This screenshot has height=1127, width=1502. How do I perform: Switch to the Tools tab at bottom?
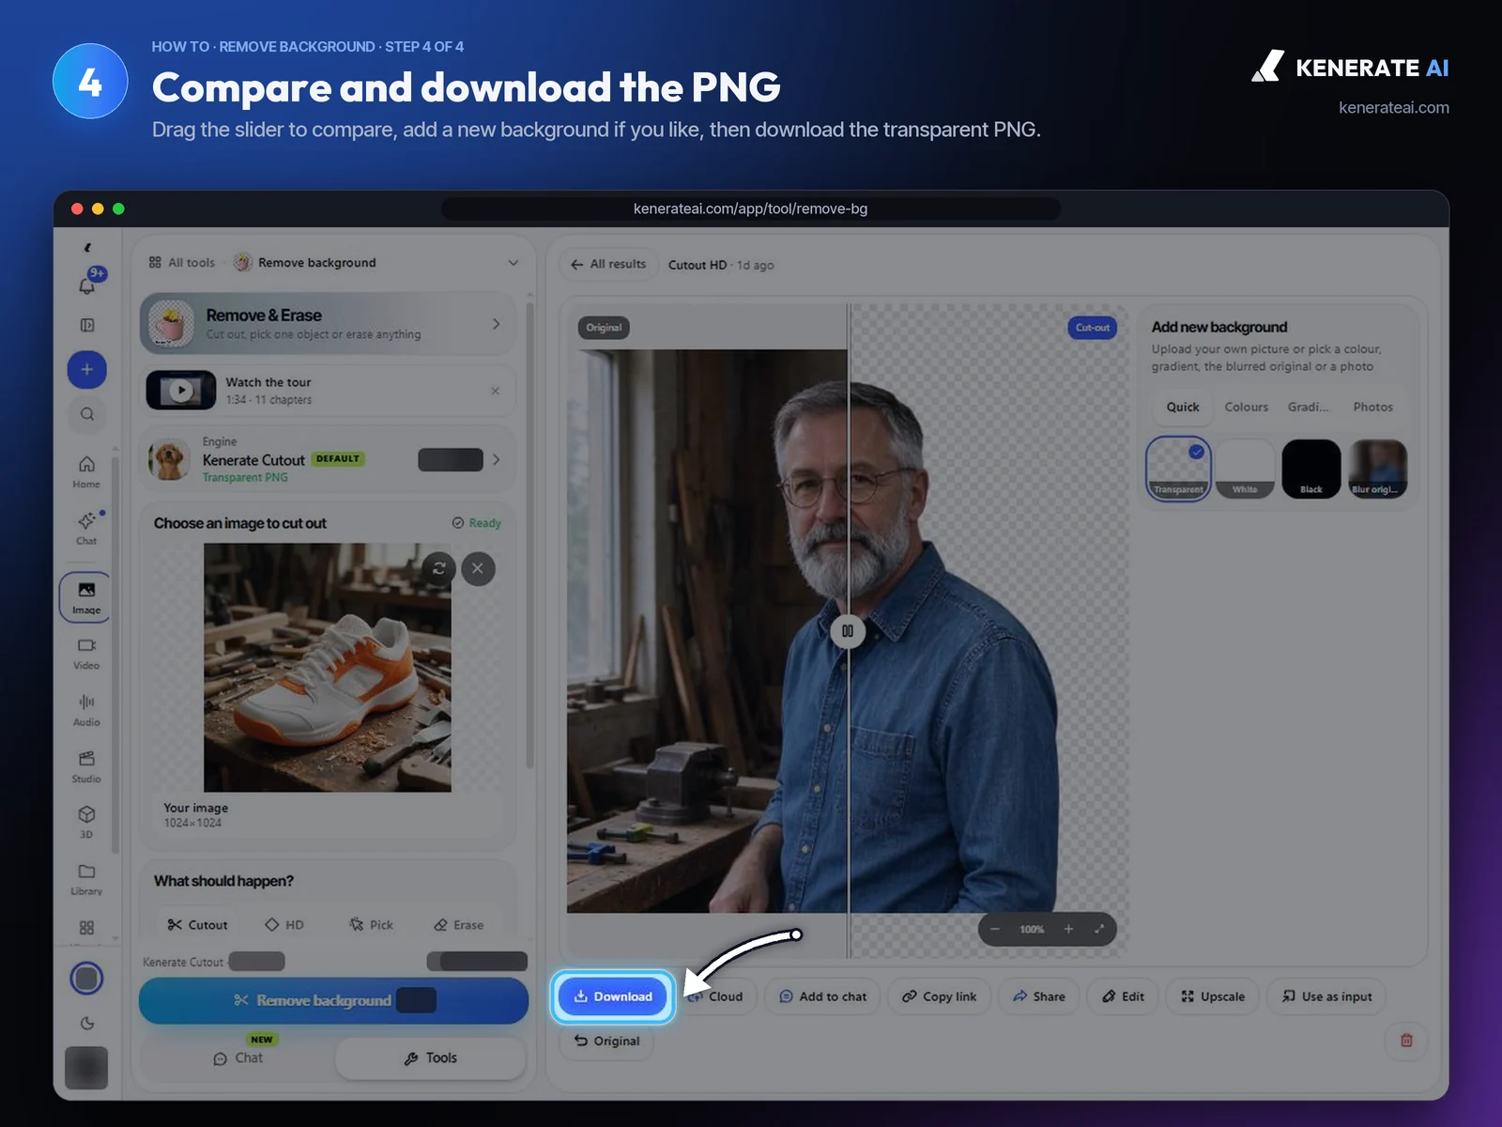430,1058
